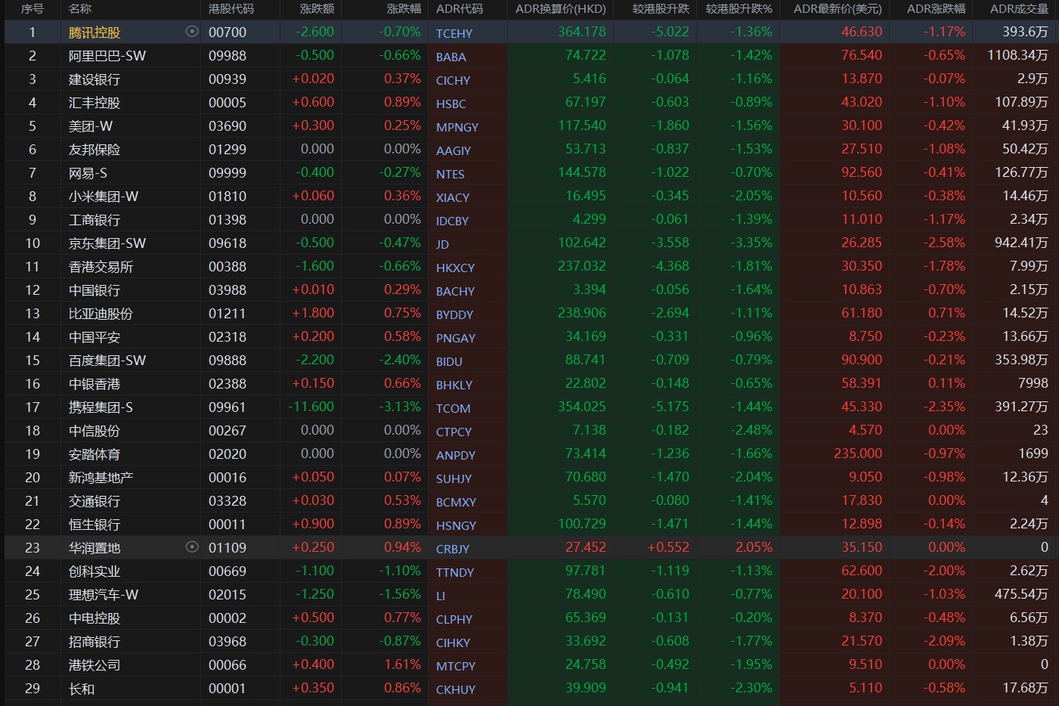Select the 中信股份 stock name

(94, 431)
